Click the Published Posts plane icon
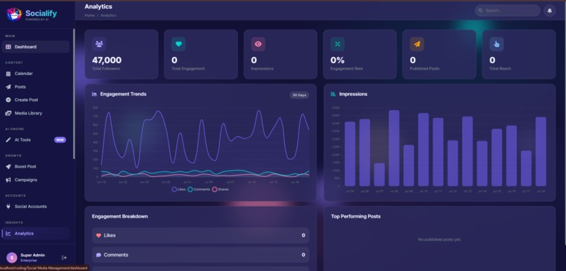This screenshot has height=271, width=566. (417, 44)
